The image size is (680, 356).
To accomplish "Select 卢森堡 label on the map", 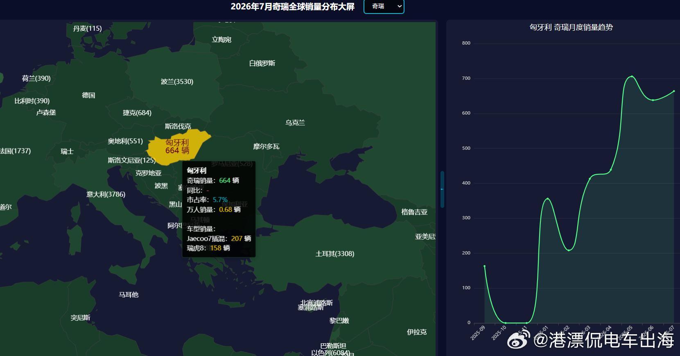I will point(46,112).
